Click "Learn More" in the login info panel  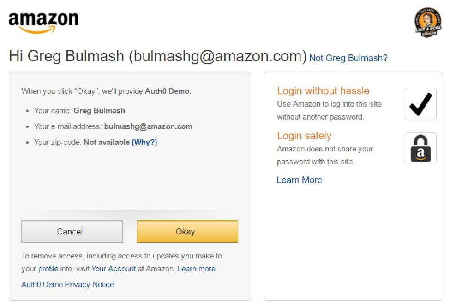click(x=299, y=180)
